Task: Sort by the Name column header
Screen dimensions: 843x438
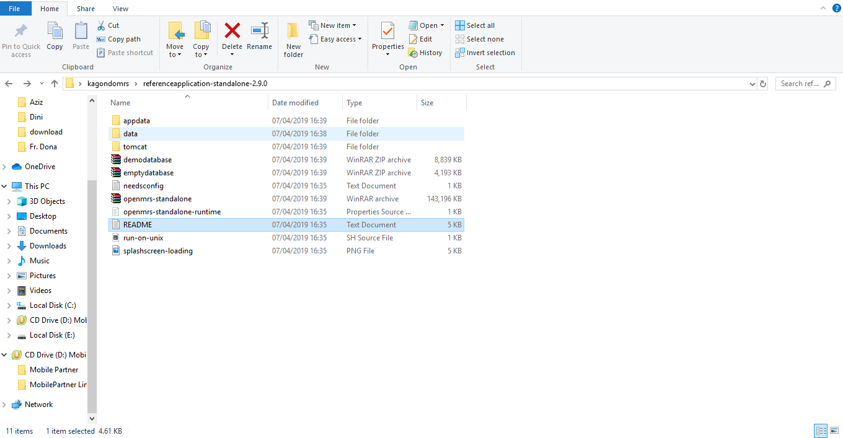Action: 188,103
